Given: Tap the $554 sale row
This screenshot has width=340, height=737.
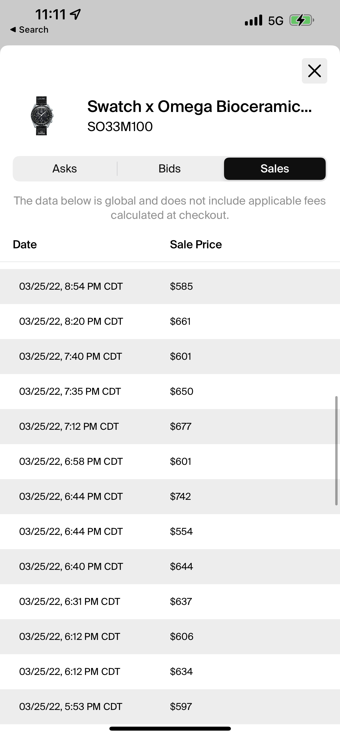Looking at the screenshot, I should pyautogui.click(x=170, y=532).
